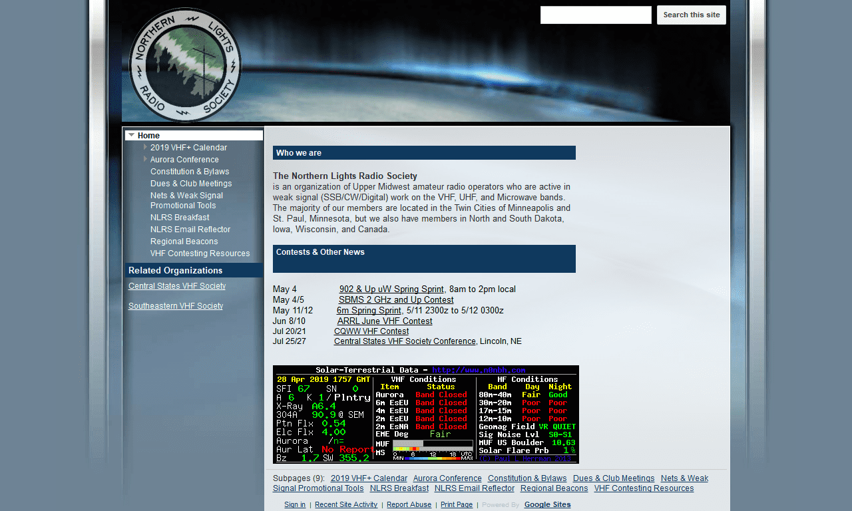Open Nets & Weak Signal Promotional Tools sidebar item
The width and height of the screenshot is (852, 511).
tap(186, 200)
